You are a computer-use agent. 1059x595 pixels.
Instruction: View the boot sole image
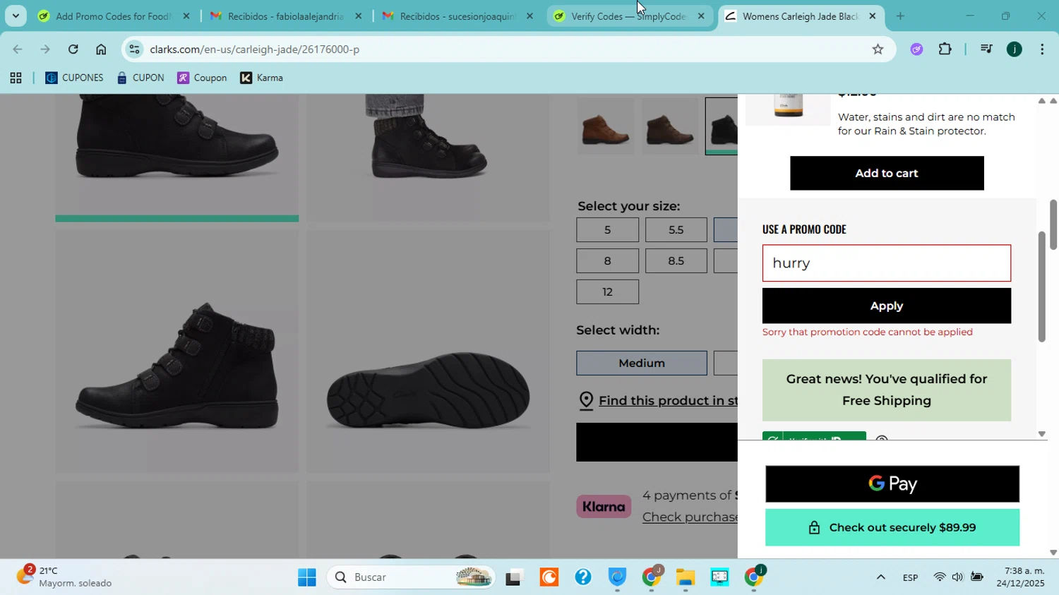[x=428, y=351]
